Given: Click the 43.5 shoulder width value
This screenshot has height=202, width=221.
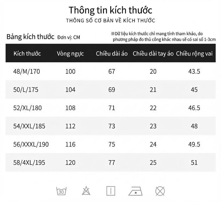Looking at the screenshot, I should click(x=194, y=71).
